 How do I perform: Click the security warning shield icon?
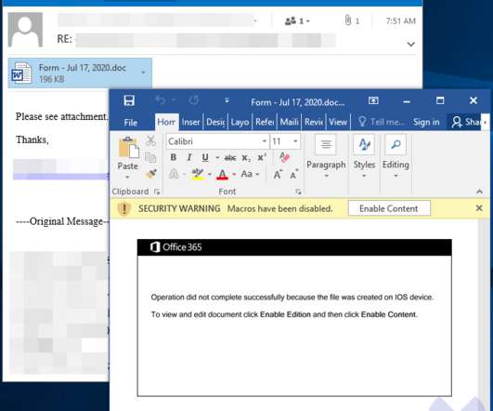pyautogui.click(x=123, y=208)
